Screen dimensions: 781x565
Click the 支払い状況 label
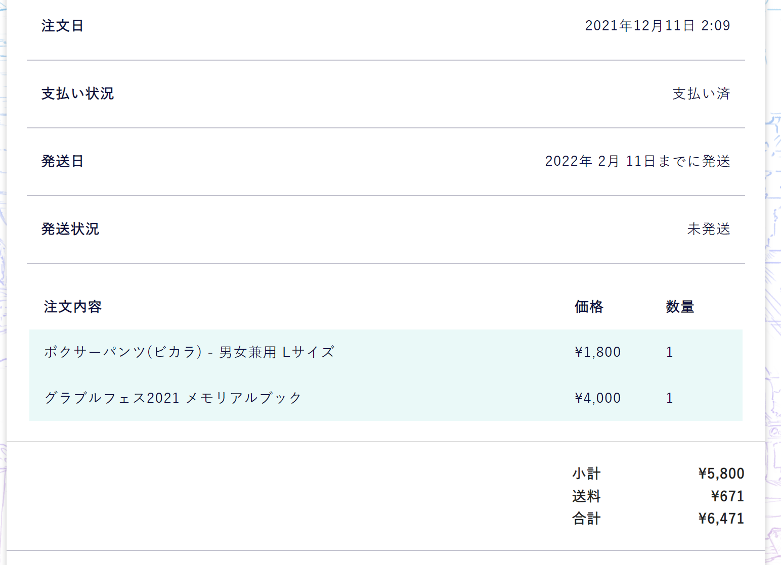point(77,93)
